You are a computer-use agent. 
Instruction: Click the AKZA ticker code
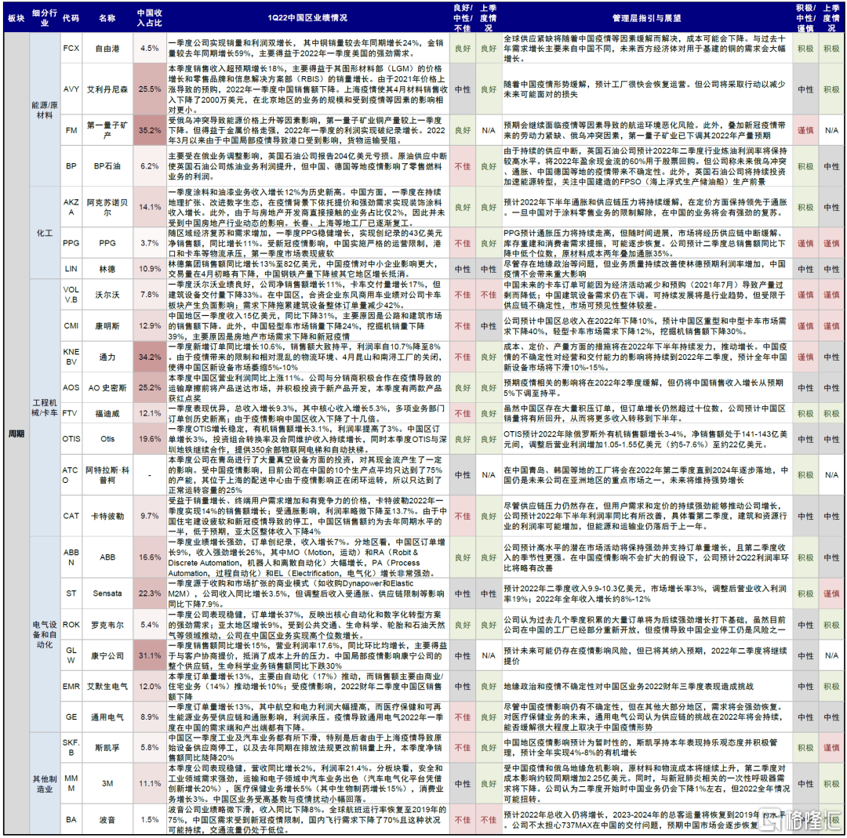pos(71,207)
